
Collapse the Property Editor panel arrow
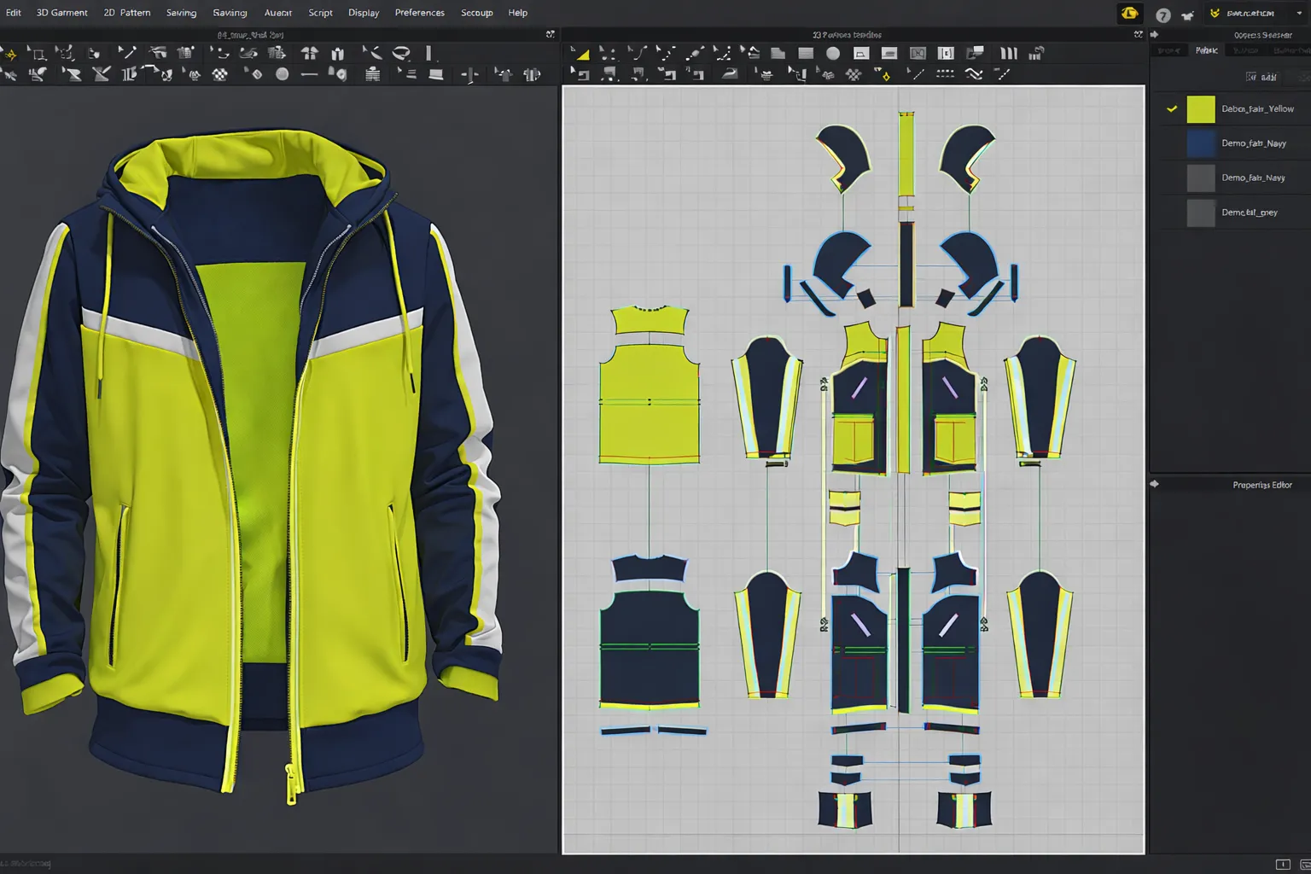click(x=1155, y=484)
